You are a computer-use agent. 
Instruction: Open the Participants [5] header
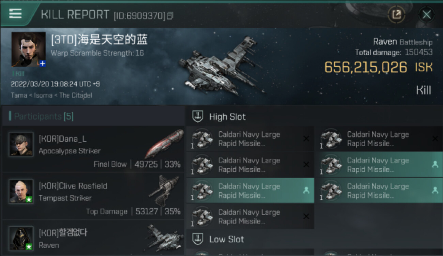[x=41, y=116]
